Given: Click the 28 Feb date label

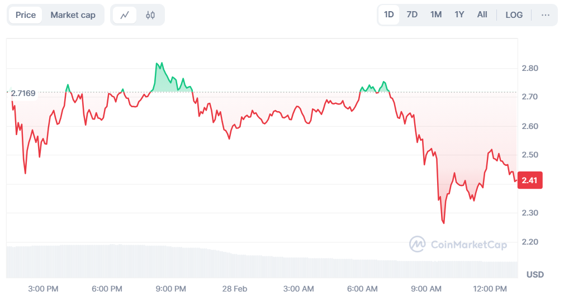Looking at the screenshot, I should coord(234,289).
